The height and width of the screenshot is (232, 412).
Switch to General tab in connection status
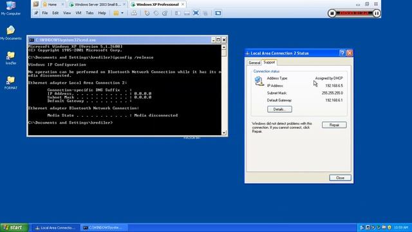(254, 63)
